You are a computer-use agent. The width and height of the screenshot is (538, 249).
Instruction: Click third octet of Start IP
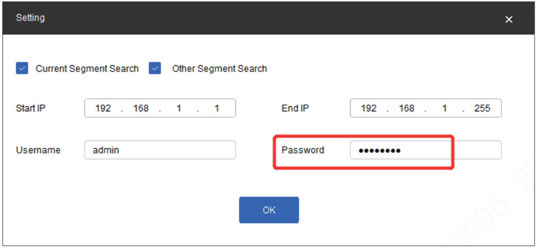pos(179,109)
